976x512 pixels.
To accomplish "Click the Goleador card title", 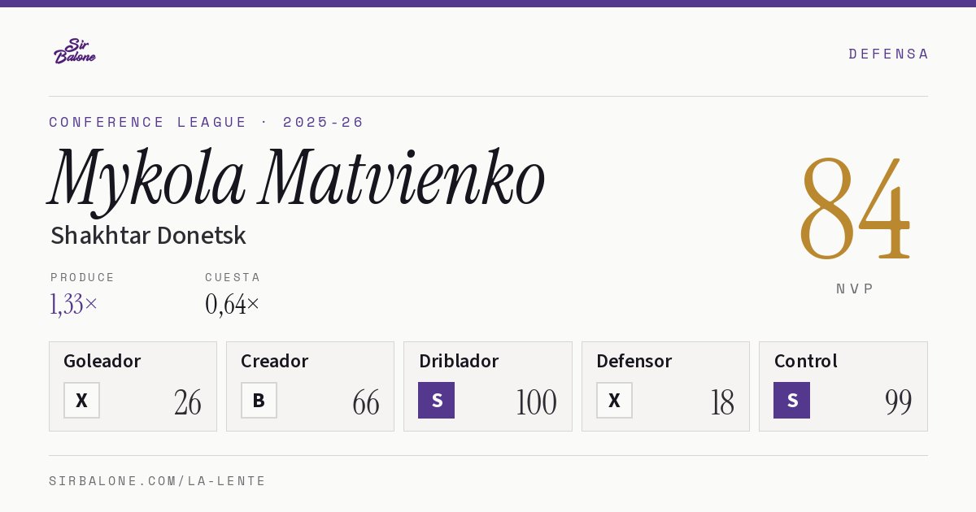I will coord(102,361).
